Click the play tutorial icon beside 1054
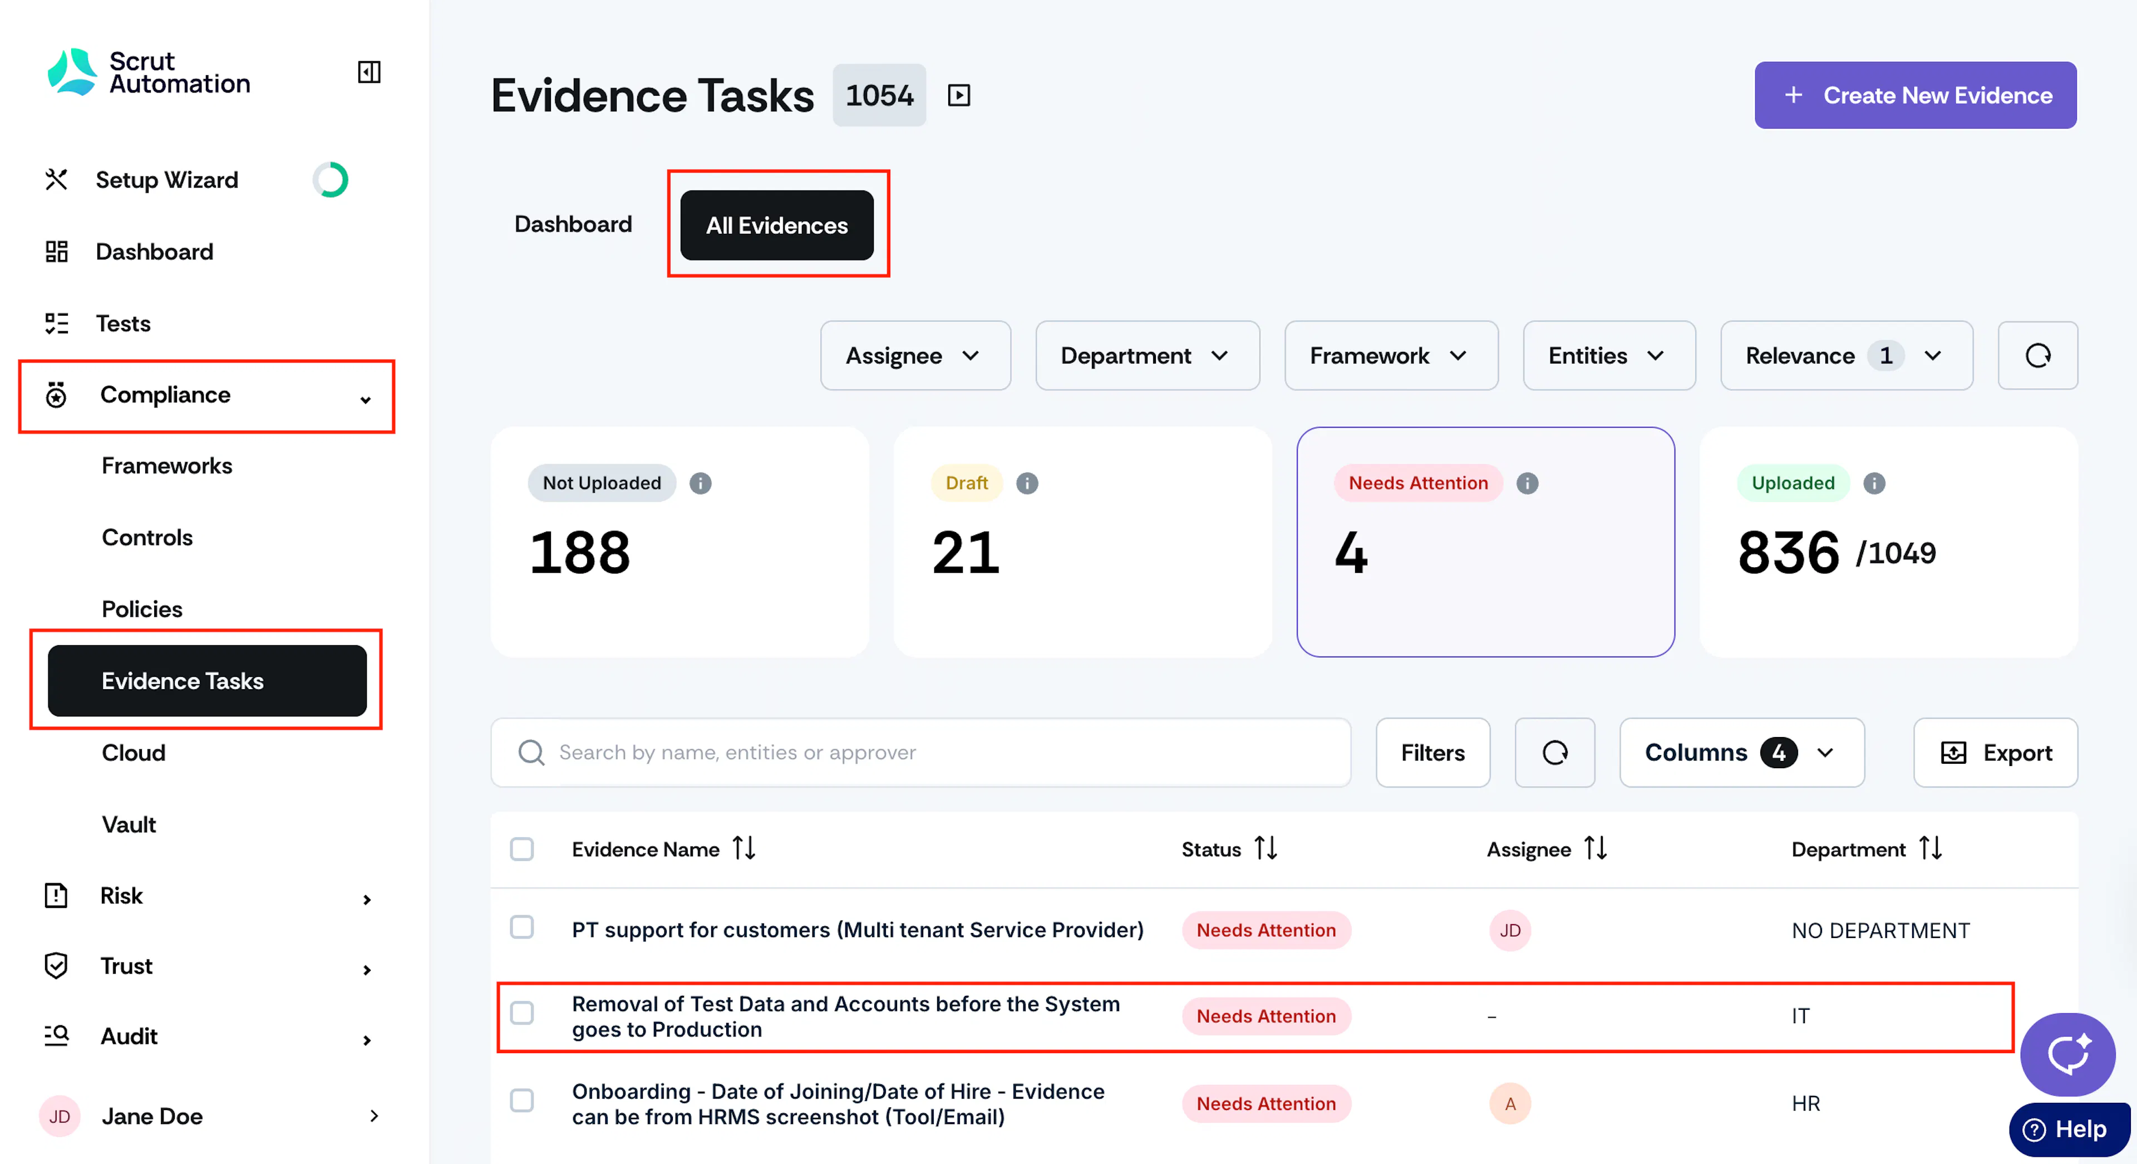The image size is (2137, 1164). click(959, 95)
